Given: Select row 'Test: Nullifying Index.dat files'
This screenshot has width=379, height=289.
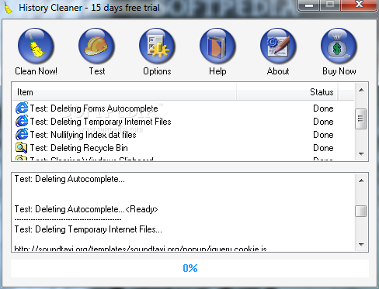Looking at the screenshot, I should 183,135.
